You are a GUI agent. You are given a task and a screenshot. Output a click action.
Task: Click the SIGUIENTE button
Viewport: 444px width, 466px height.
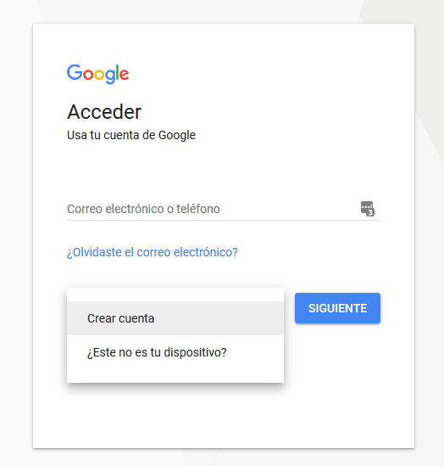[337, 308]
